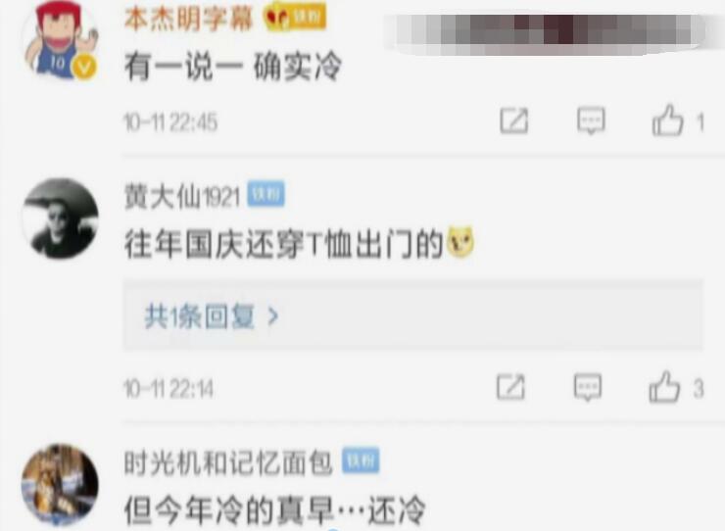Repost 黄大仙1921's comment via share icon
725x531 pixels.
click(510, 387)
